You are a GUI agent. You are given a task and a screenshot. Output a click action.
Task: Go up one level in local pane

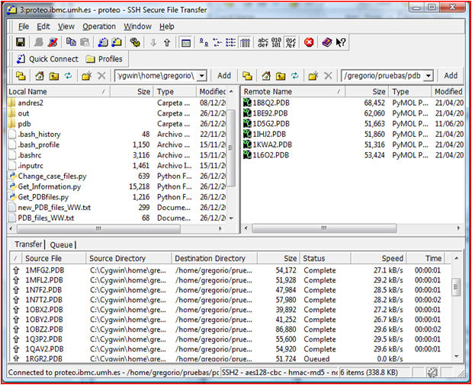[x=54, y=75]
